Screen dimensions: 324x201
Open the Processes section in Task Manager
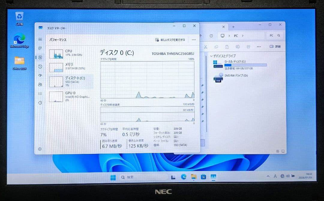(40, 48)
